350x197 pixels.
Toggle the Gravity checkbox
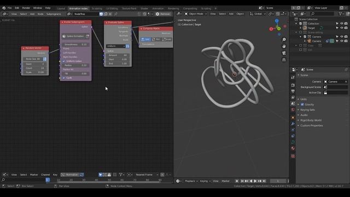[302, 105]
